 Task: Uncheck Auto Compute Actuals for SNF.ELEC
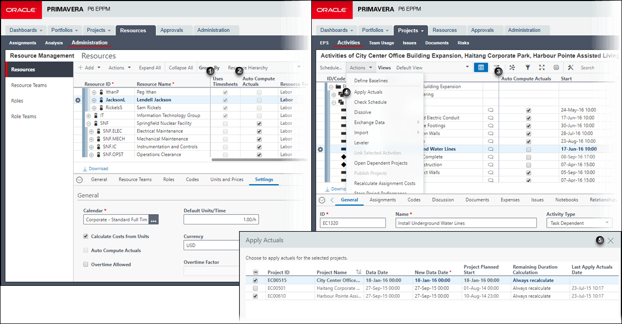pyautogui.click(x=259, y=131)
